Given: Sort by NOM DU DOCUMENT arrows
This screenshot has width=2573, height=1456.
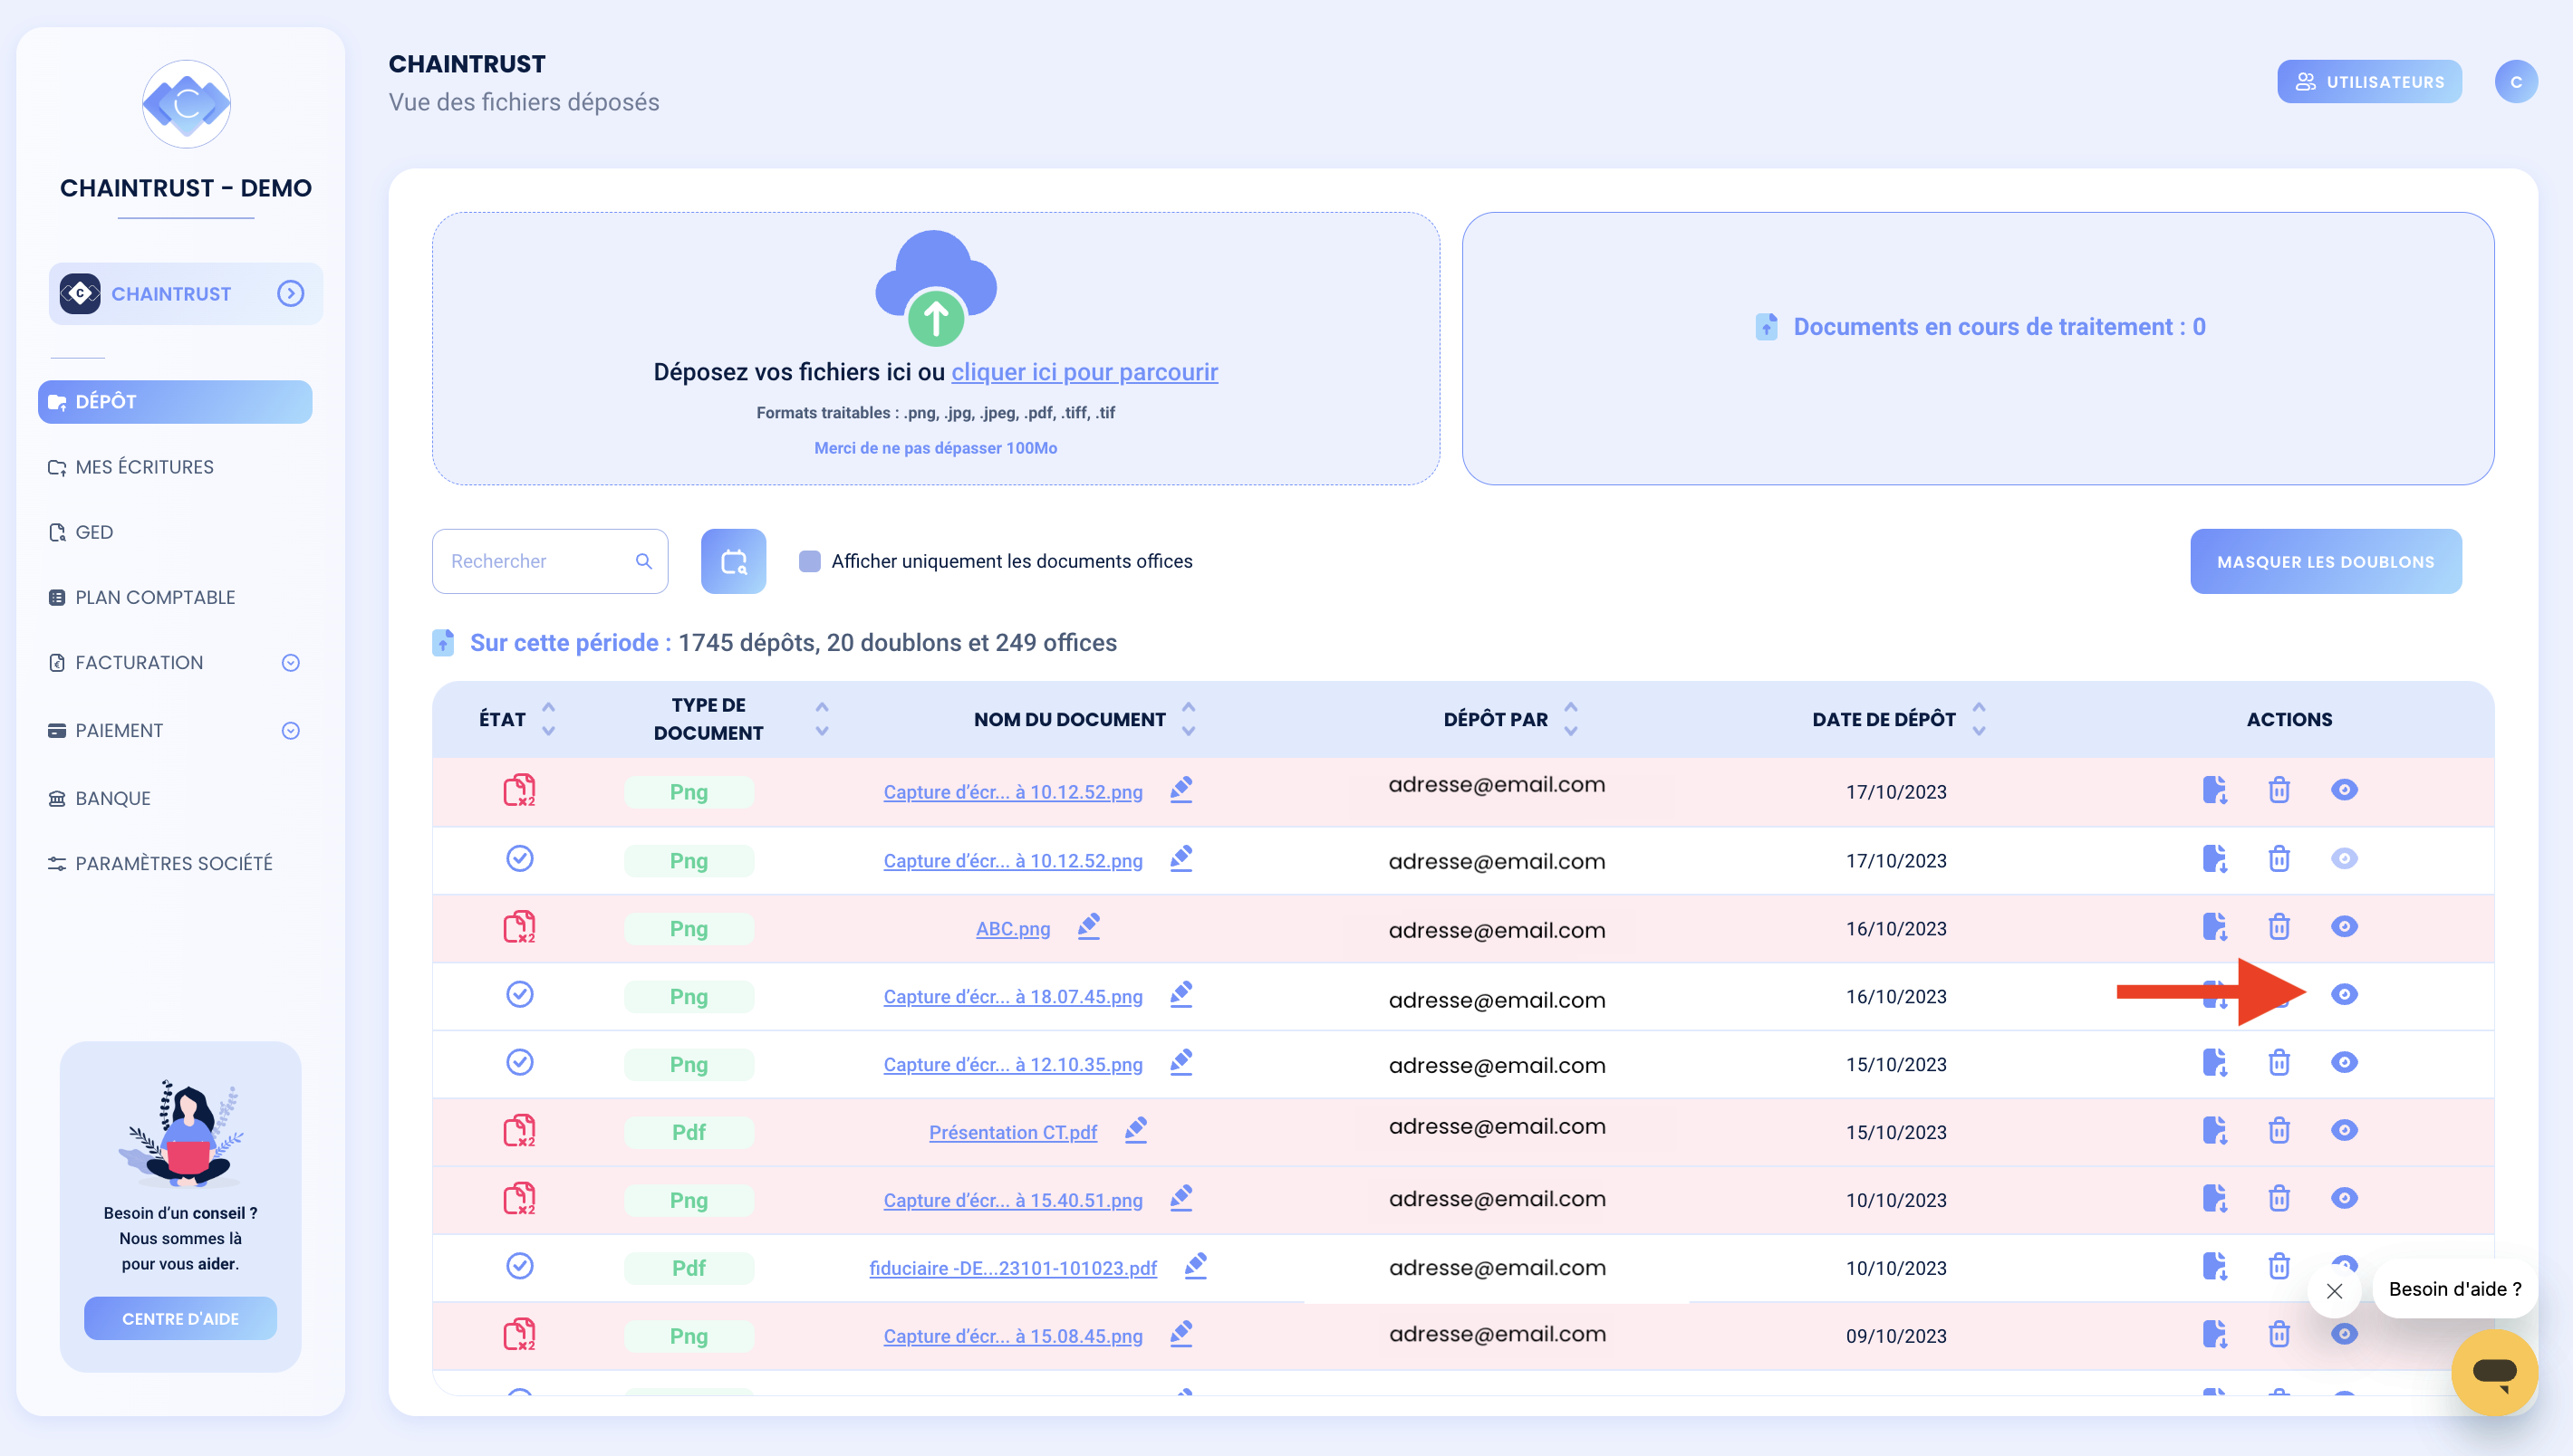Looking at the screenshot, I should point(1189,719).
